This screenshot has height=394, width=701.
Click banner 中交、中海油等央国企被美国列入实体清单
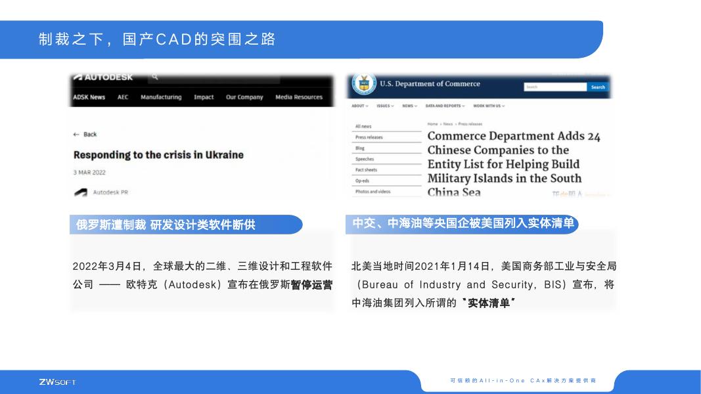pos(463,223)
